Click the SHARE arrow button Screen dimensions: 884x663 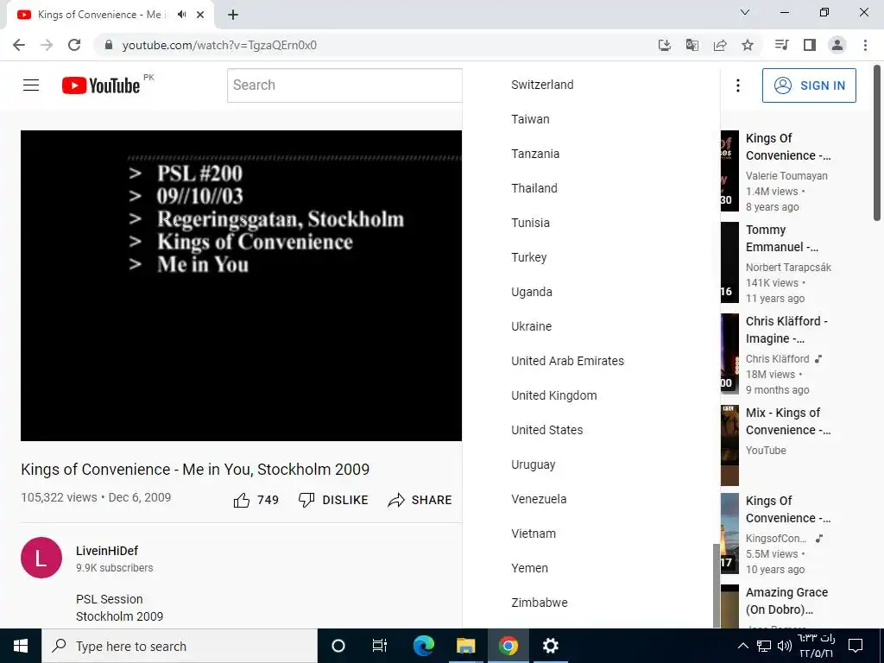pyautogui.click(x=420, y=500)
